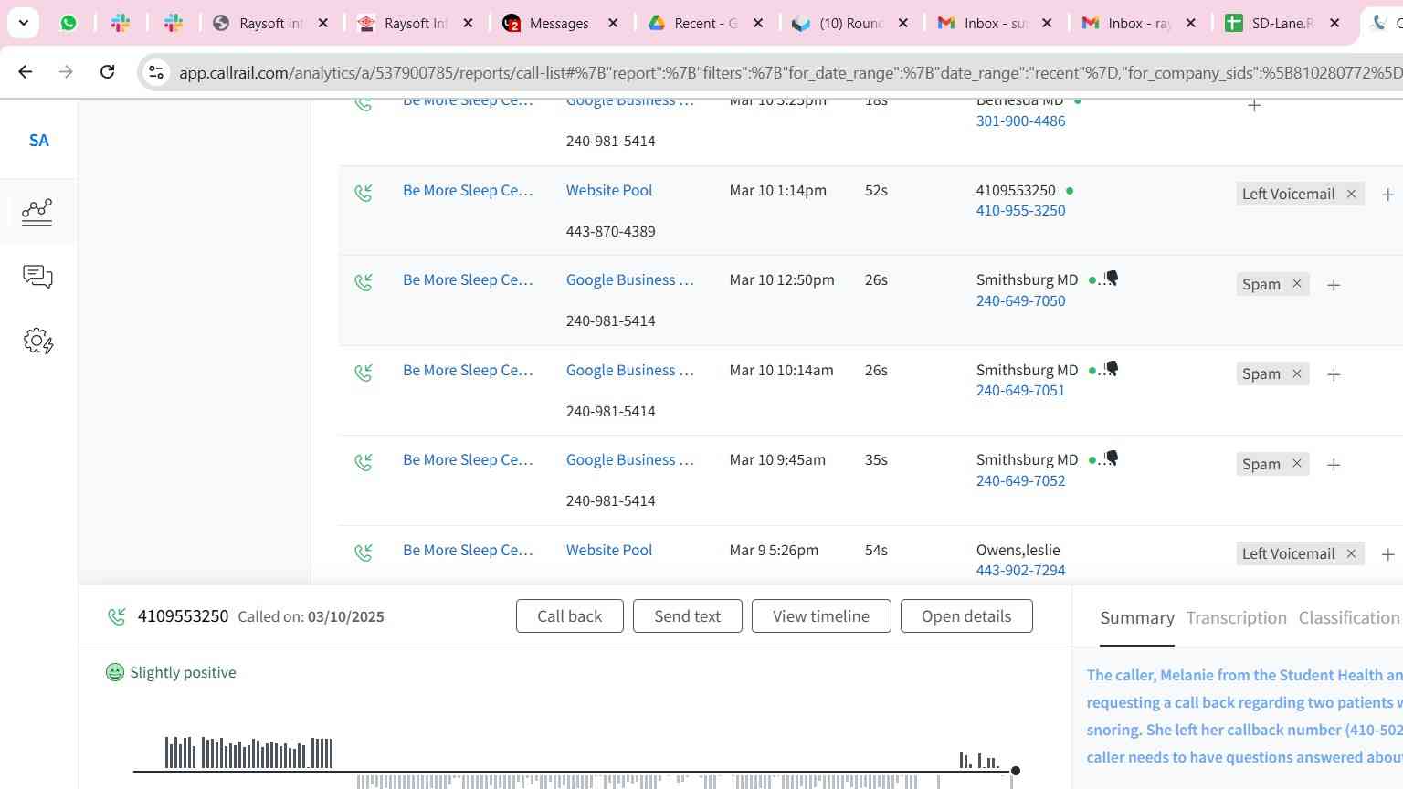This screenshot has height=789, width=1403.
Task: Select the Transcription tab
Action: pos(1237,618)
